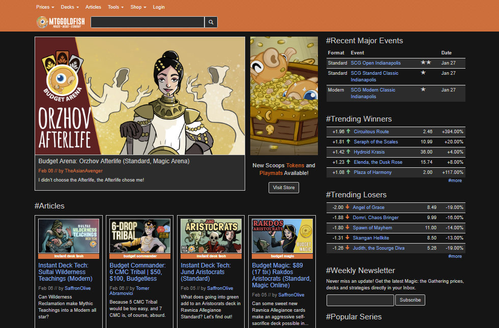The image size is (499, 328).
Task: Go to the Articles menu item
Action: coord(93,7)
